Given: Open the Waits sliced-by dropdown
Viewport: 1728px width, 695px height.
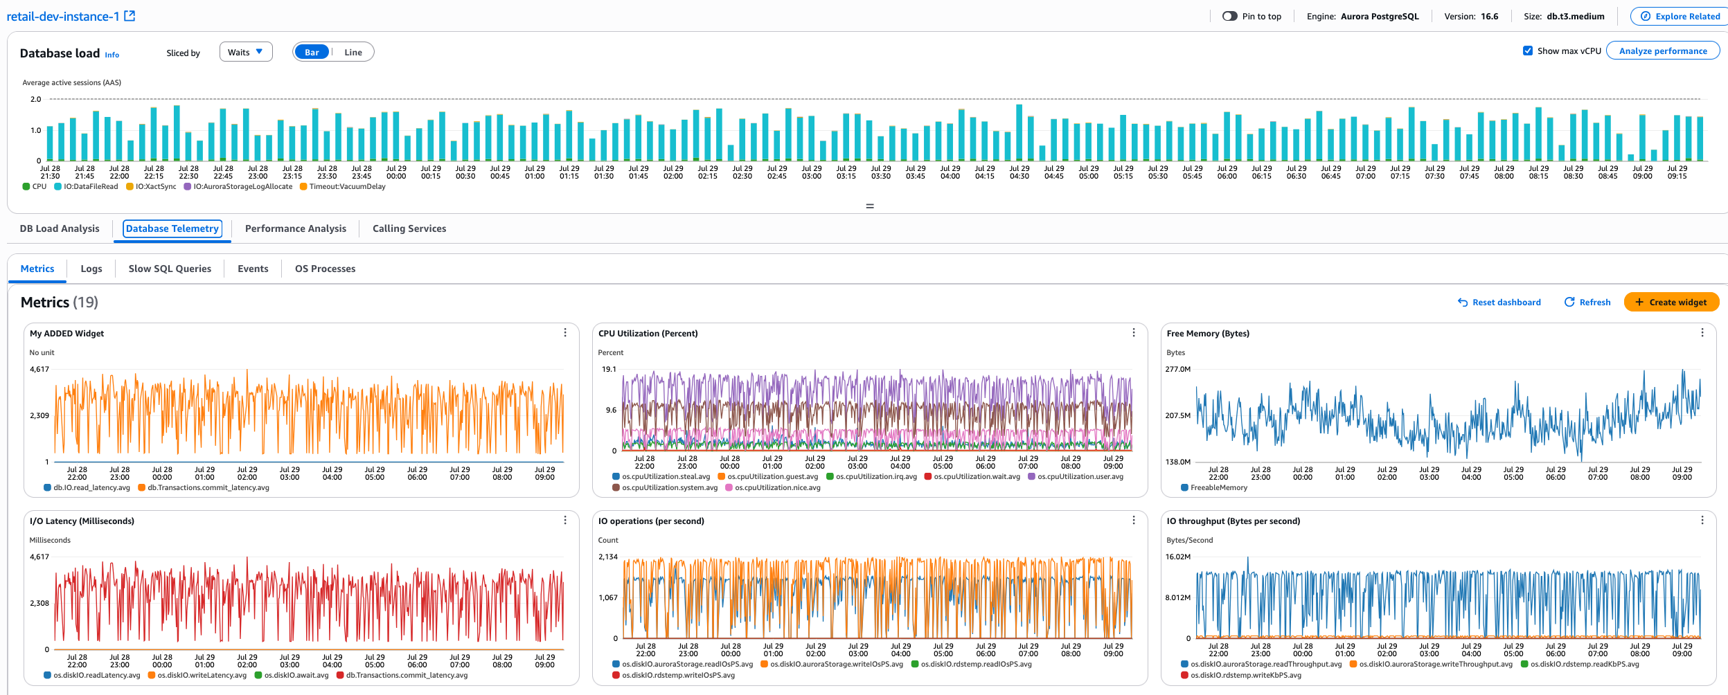Looking at the screenshot, I should [246, 51].
